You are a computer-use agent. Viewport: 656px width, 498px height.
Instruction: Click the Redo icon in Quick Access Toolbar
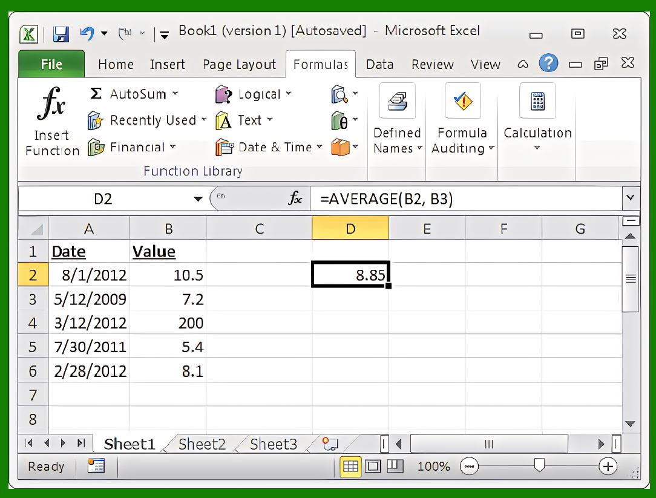(125, 33)
